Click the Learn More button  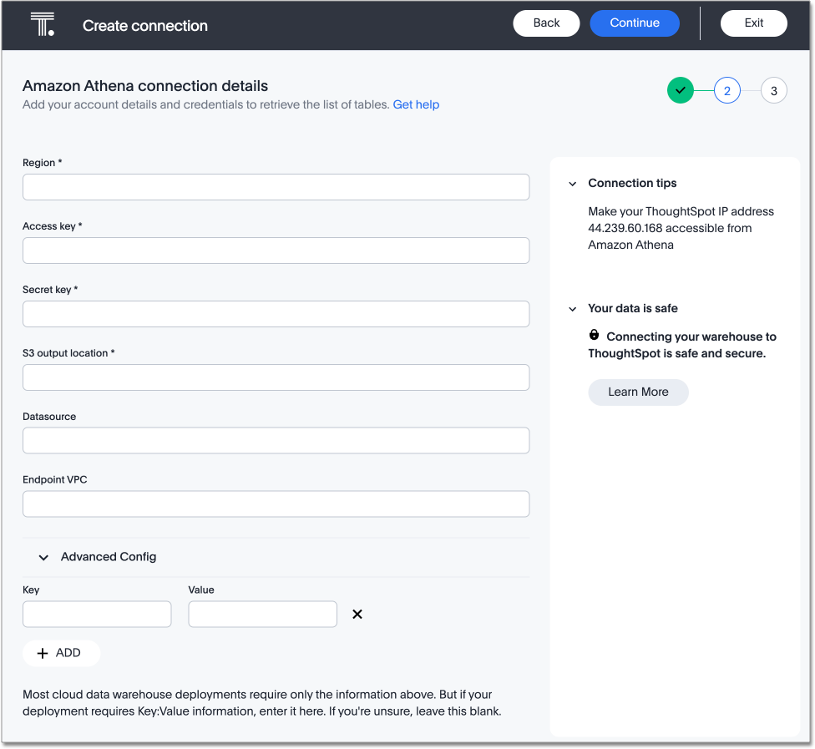(x=638, y=392)
